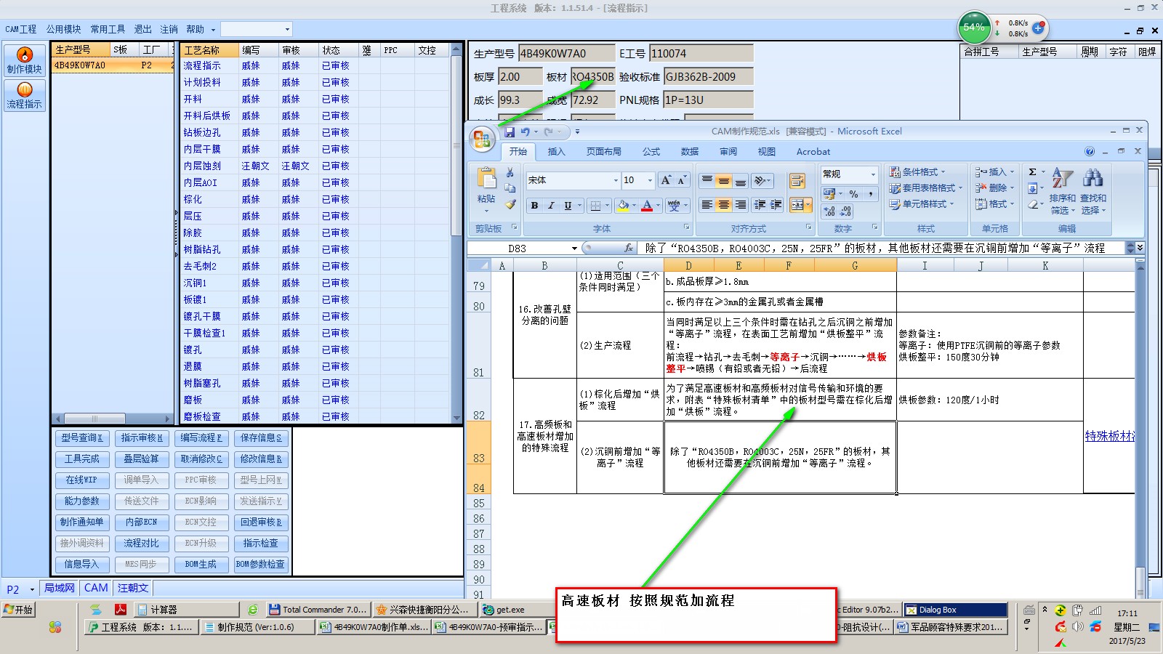Click the 指示审核H button
This screenshot has width=1163, height=654.
pyautogui.click(x=142, y=438)
